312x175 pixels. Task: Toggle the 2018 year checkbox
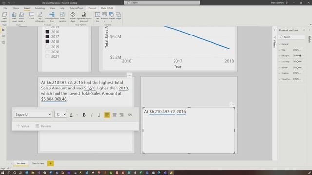(x=47, y=41)
